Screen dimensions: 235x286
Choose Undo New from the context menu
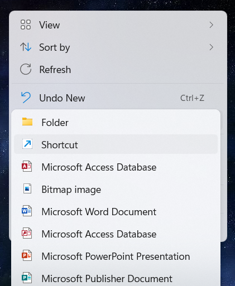point(118,98)
